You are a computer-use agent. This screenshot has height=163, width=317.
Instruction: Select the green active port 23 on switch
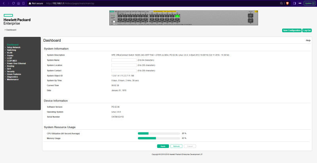(x=177, y=16)
